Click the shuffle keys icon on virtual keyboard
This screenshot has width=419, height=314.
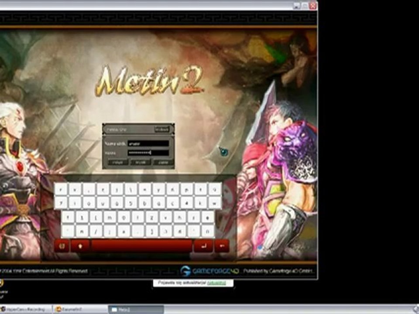tap(62, 246)
